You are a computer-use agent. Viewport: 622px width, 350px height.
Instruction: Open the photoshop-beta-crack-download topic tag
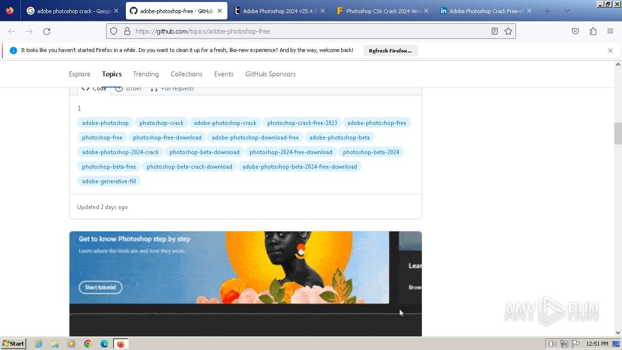point(190,167)
